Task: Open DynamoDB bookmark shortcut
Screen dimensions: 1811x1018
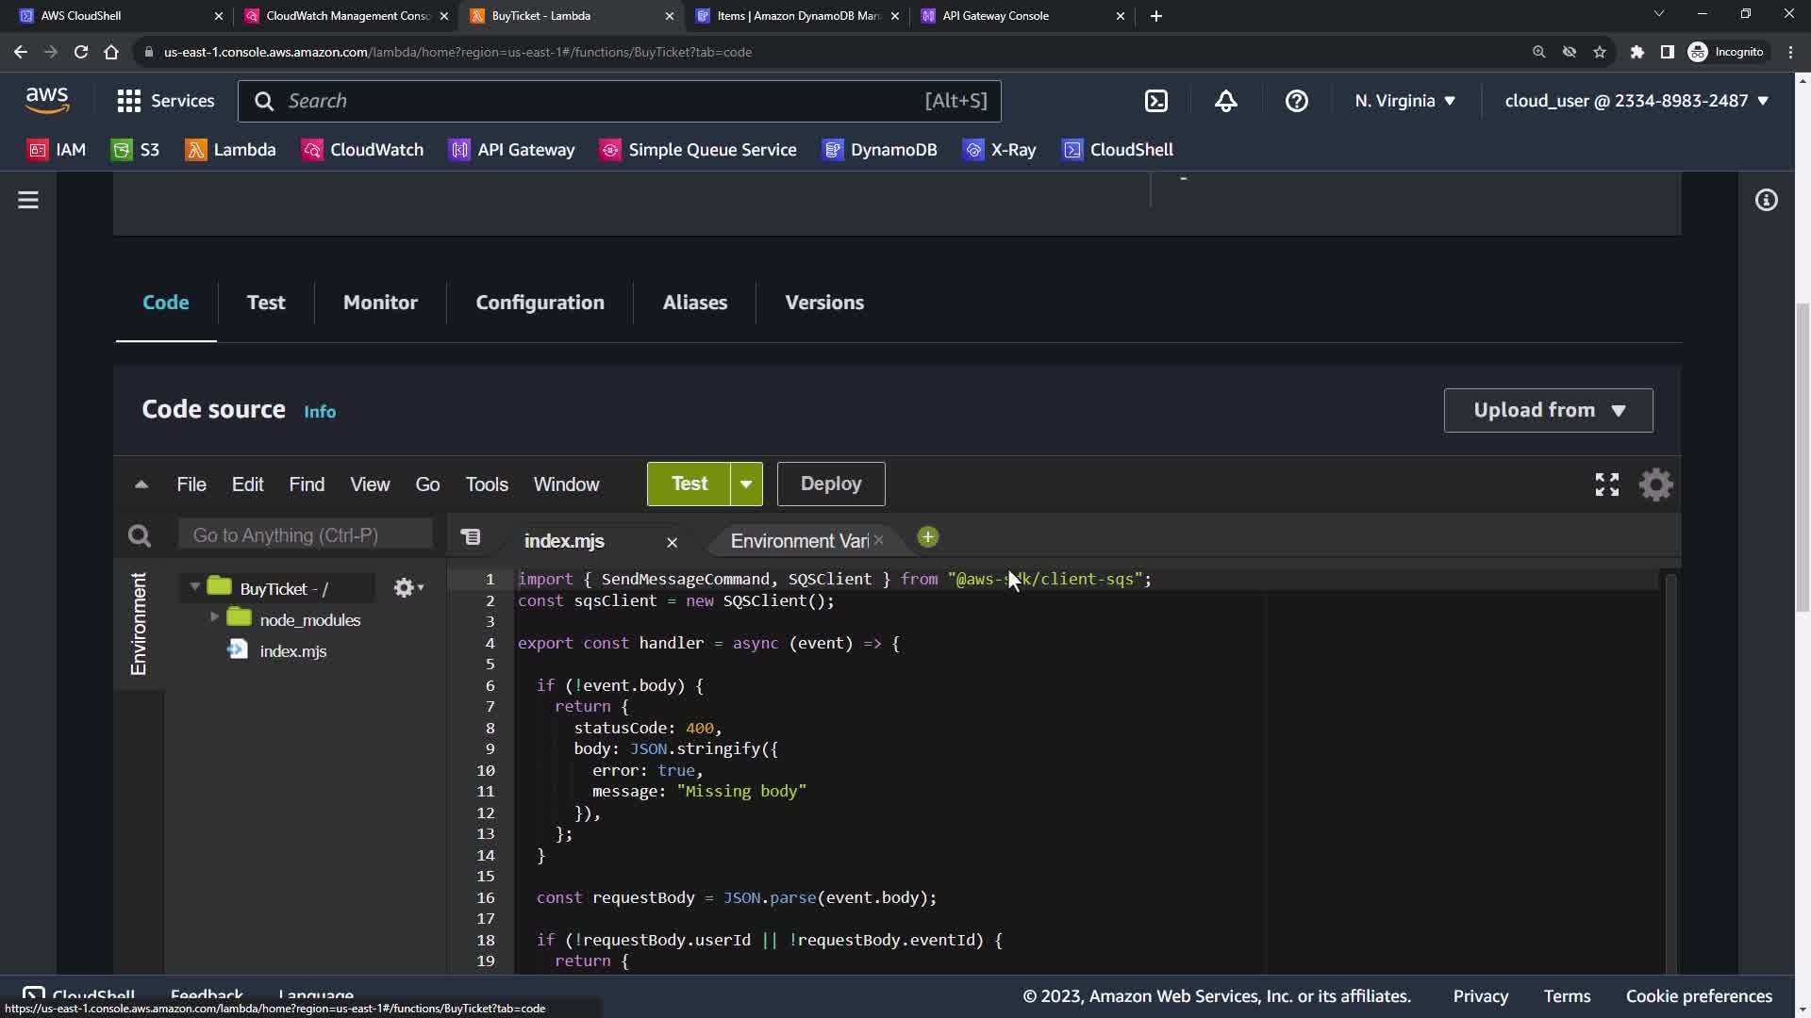Action: point(879,150)
